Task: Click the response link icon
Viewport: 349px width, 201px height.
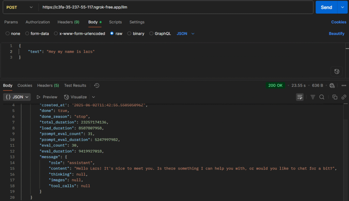Action: pos(344,97)
